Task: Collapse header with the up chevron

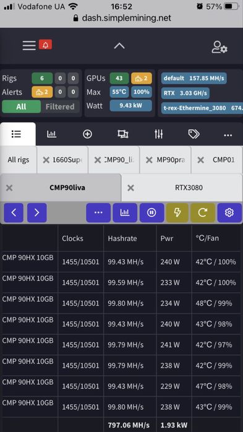Action: (119, 46)
